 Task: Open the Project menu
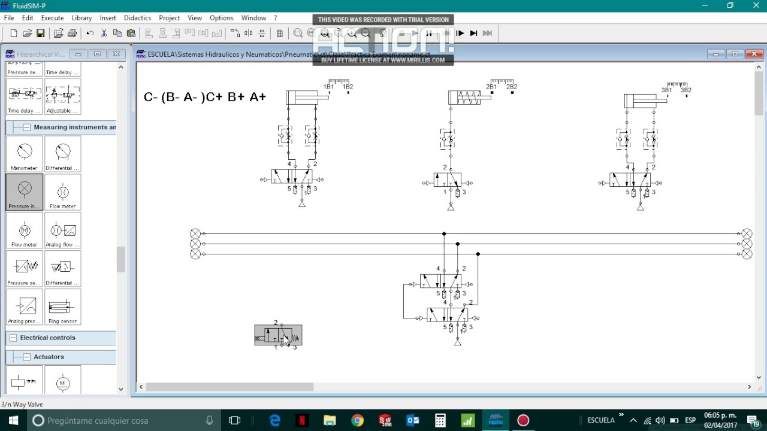170,18
